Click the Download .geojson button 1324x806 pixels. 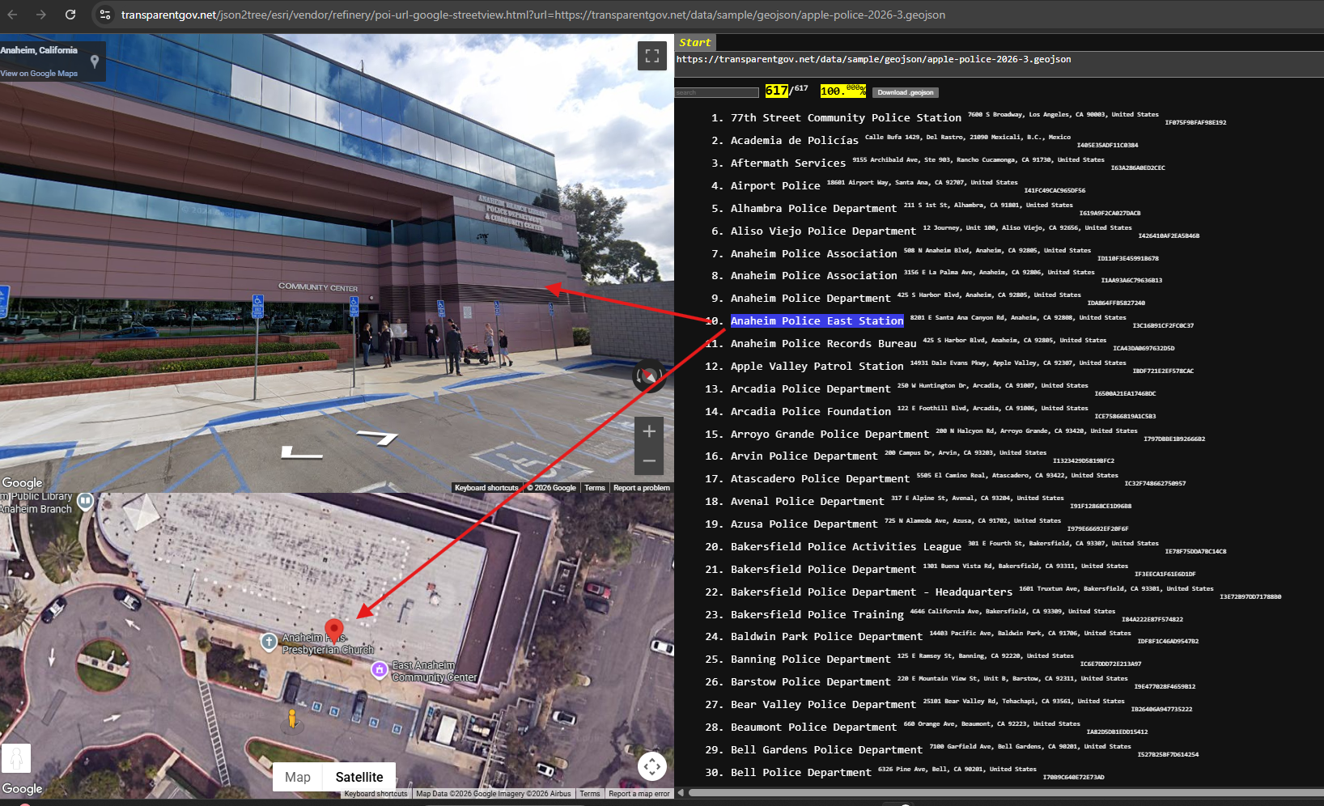pyautogui.click(x=905, y=92)
